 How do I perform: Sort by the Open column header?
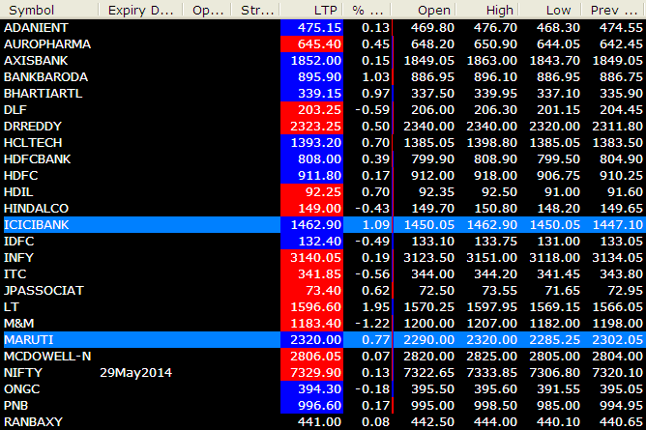(424, 10)
